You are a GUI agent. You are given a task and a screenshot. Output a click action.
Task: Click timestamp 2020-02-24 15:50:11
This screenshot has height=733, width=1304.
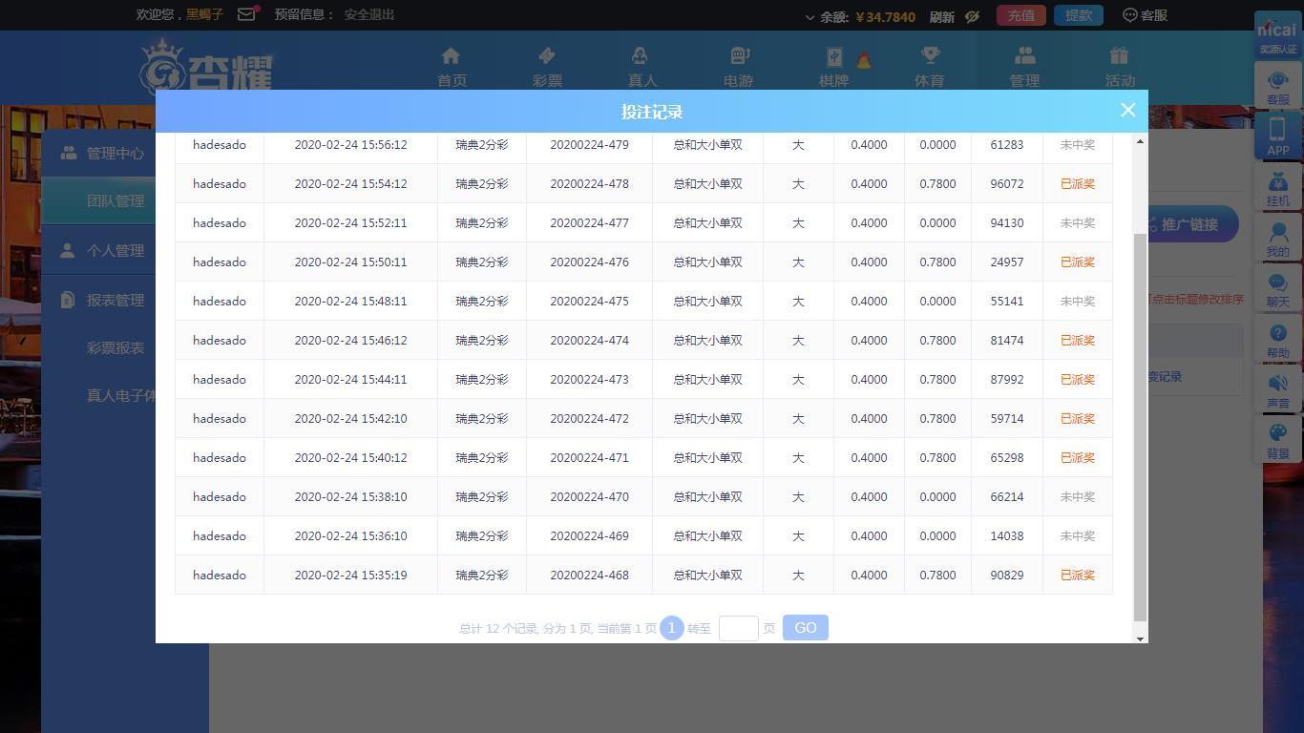click(x=350, y=262)
